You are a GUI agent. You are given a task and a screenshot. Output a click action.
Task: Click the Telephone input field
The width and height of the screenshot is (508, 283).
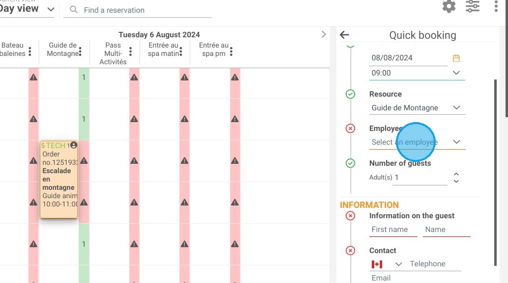click(435, 264)
